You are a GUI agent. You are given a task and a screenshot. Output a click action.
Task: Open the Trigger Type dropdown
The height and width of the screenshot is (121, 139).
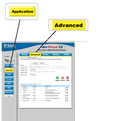click(x=33, y=70)
